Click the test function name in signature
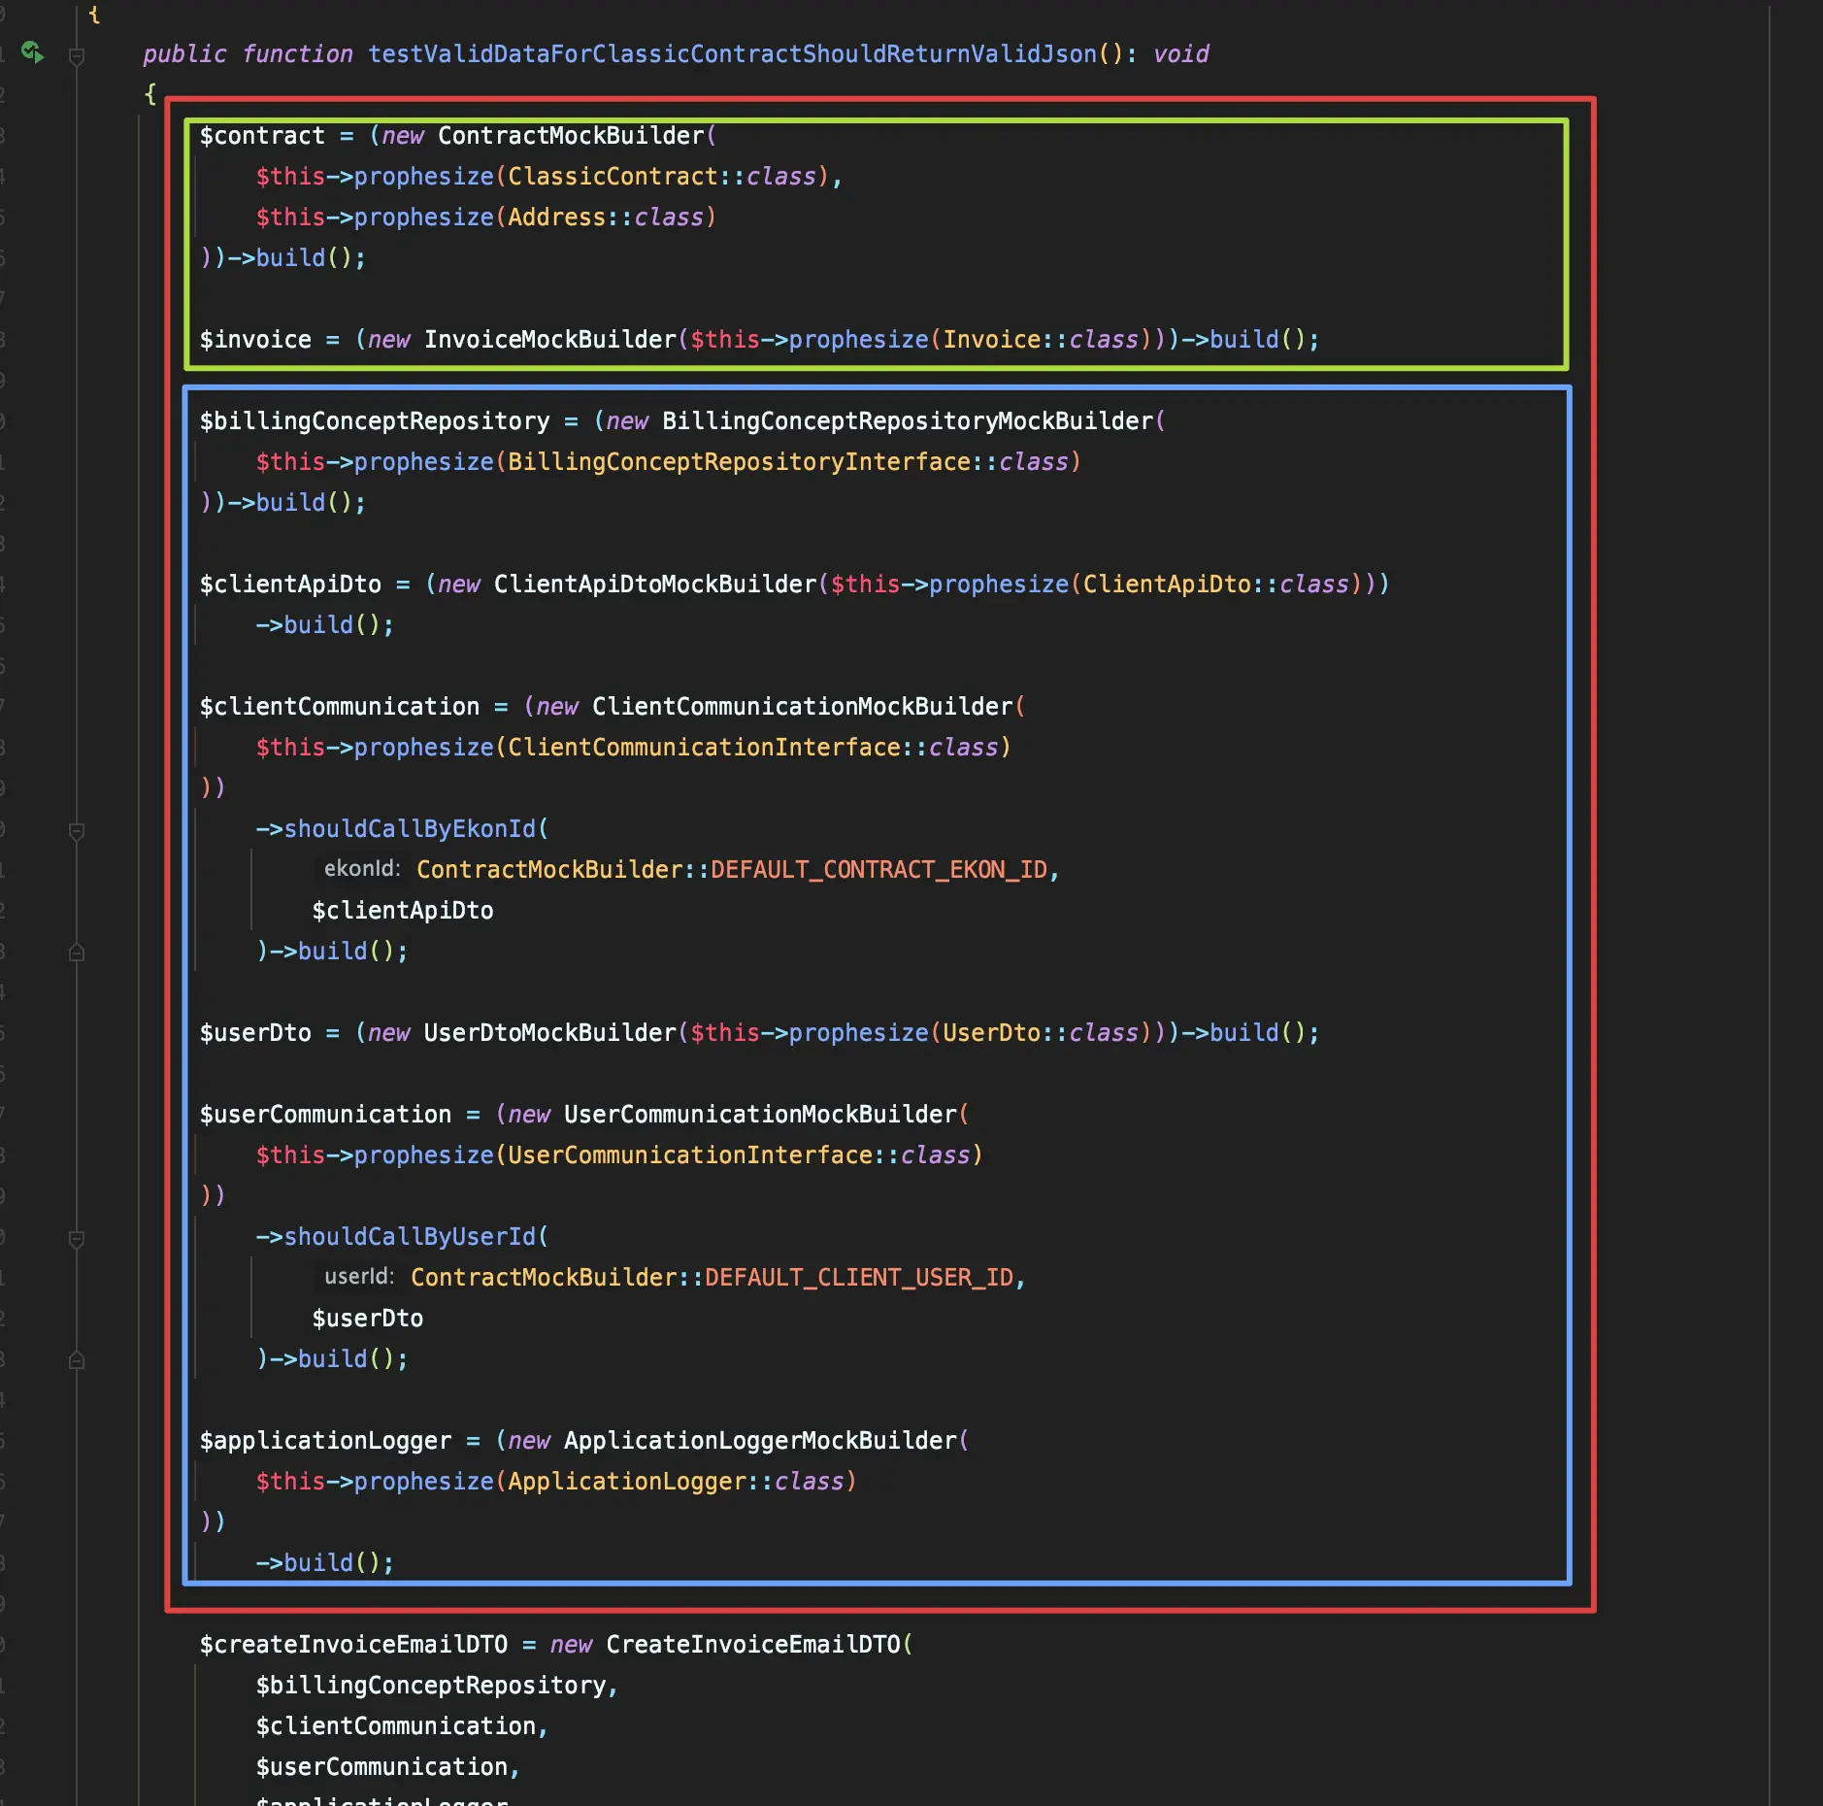This screenshot has height=1806, width=1823. 732,54
